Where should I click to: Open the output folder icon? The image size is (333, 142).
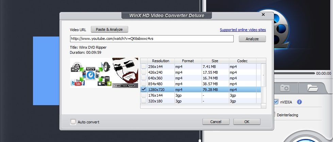[x=312, y=88]
